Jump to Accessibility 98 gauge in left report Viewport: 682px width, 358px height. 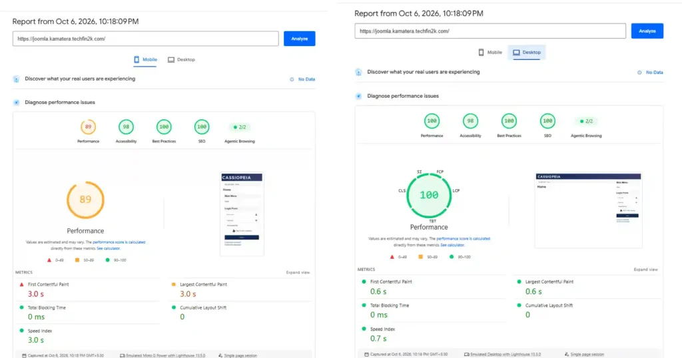tap(126, 127)
